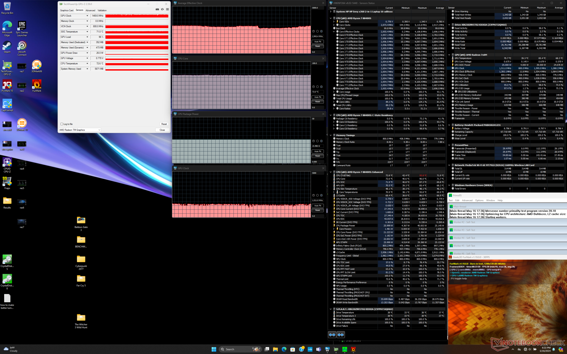Open GPU-Z hamburger menu icon
Image resolution: width=567 pixels, height=354 pixels.
coord(167,9)
